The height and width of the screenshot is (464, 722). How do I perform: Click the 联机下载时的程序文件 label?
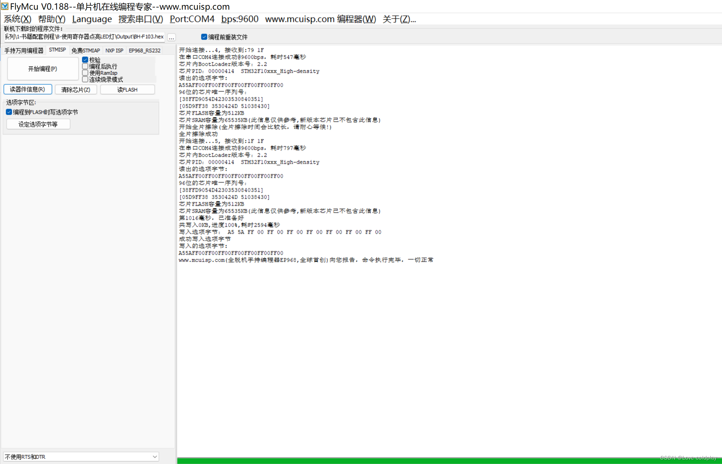[x=33, y=29]
